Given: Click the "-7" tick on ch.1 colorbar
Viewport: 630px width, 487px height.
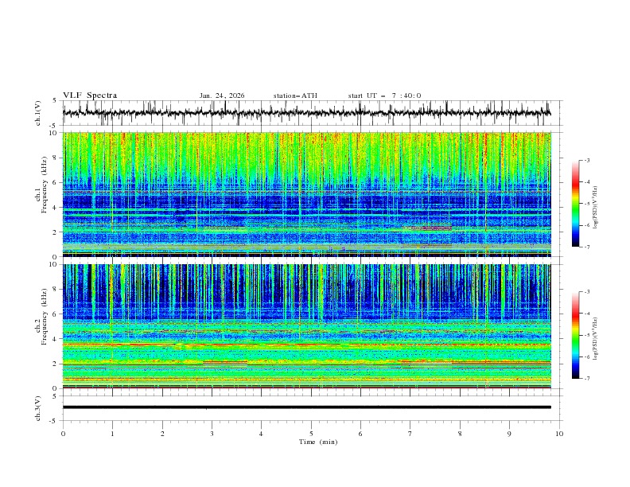Looking at the screenshot, I should click(x=586, y=247).
